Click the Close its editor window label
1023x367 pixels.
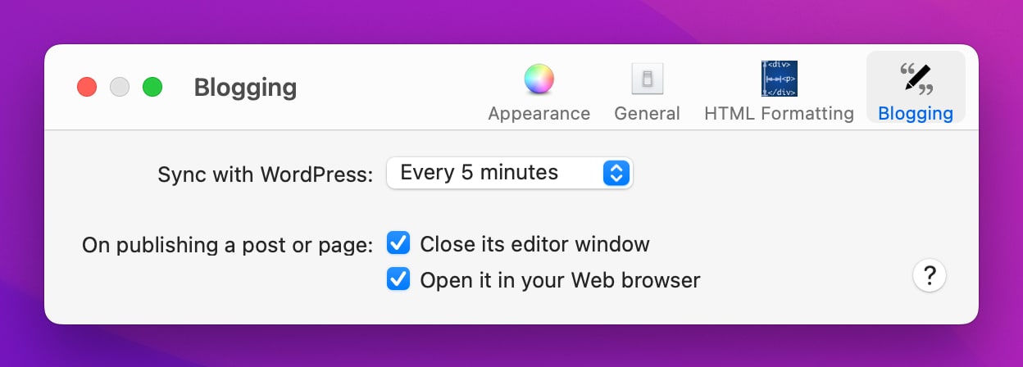534,244
